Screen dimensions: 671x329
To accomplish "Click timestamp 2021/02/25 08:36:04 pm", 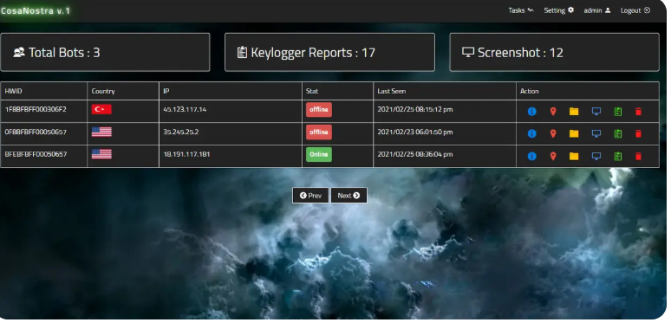I will (415, 154).
